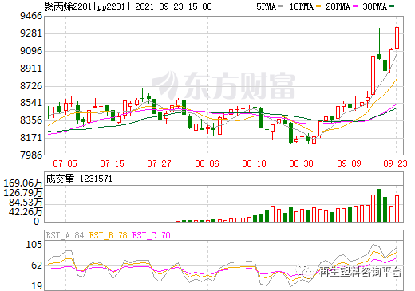The image size is (415, 291).
Task: Click the tallest green volume bar
Action: click(x=379, y=206)
